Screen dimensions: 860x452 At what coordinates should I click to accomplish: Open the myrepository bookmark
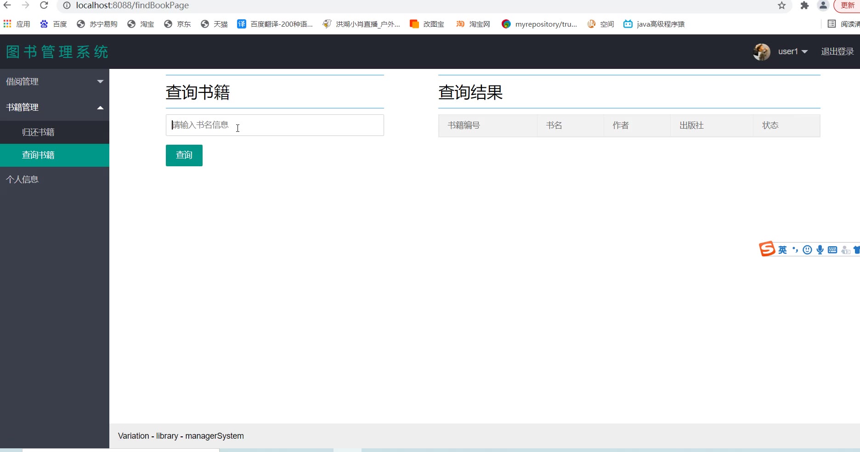(539, 24)
